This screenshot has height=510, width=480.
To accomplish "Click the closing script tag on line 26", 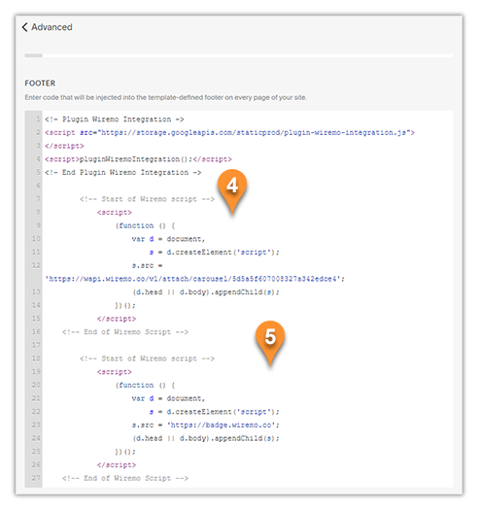I will pos(117,465).
